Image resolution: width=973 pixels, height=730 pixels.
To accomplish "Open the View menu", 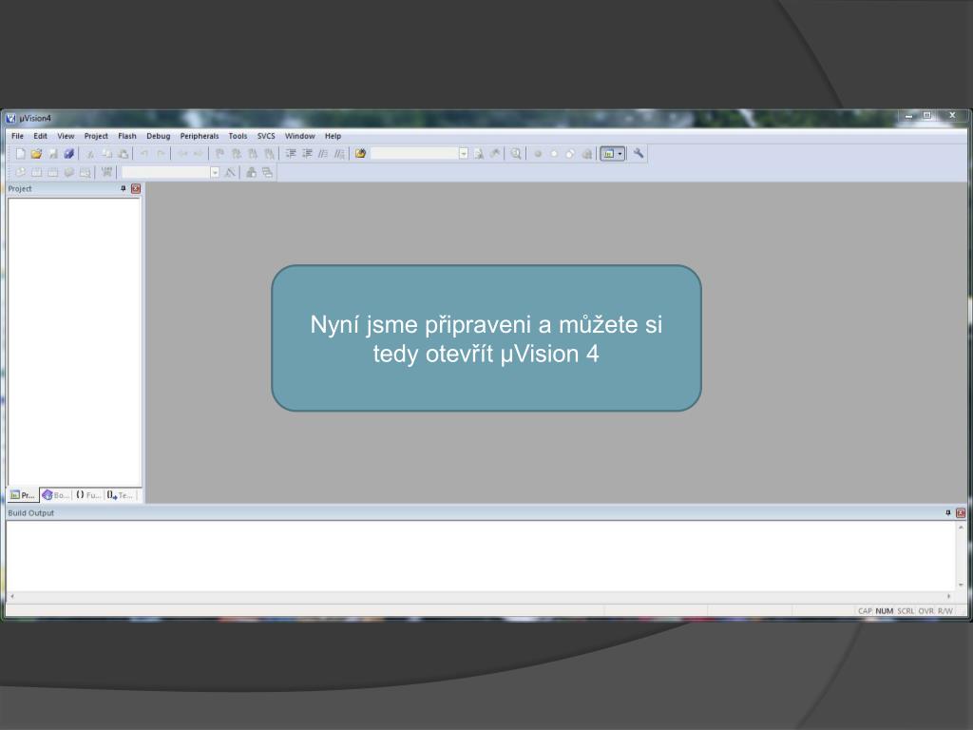I will point(66,136).
